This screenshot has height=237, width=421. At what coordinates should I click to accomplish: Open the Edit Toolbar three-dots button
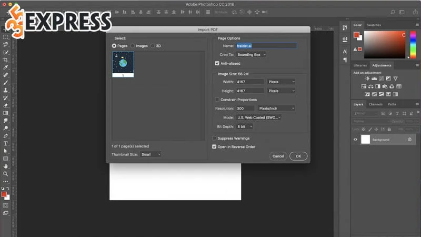(x=5, y=181)
